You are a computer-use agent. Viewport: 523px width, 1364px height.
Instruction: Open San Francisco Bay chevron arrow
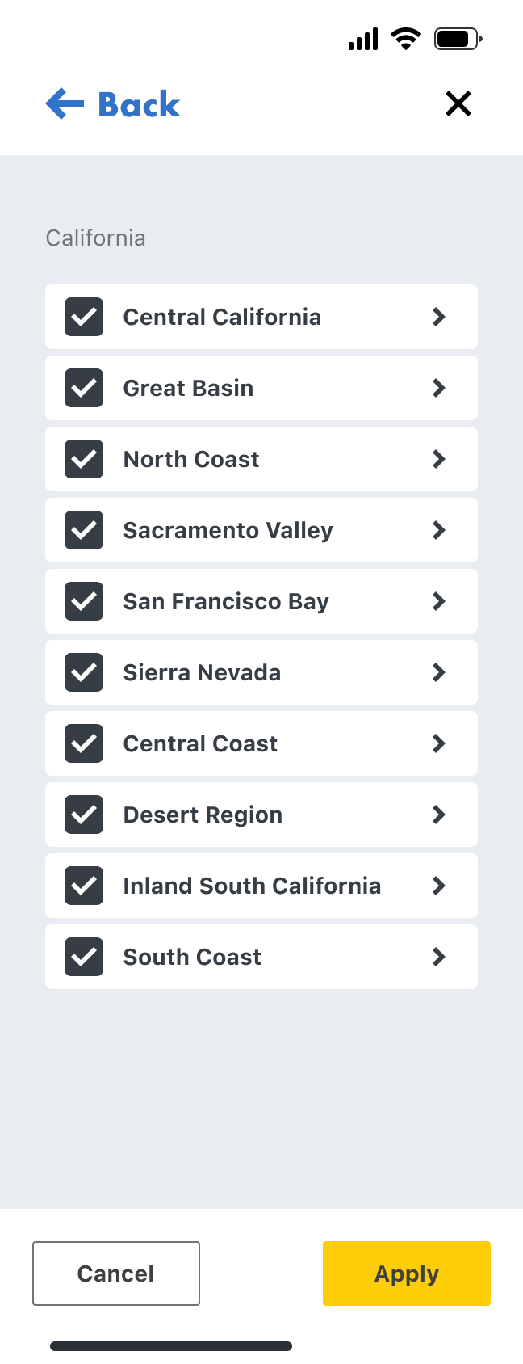[x=439, y=601]
